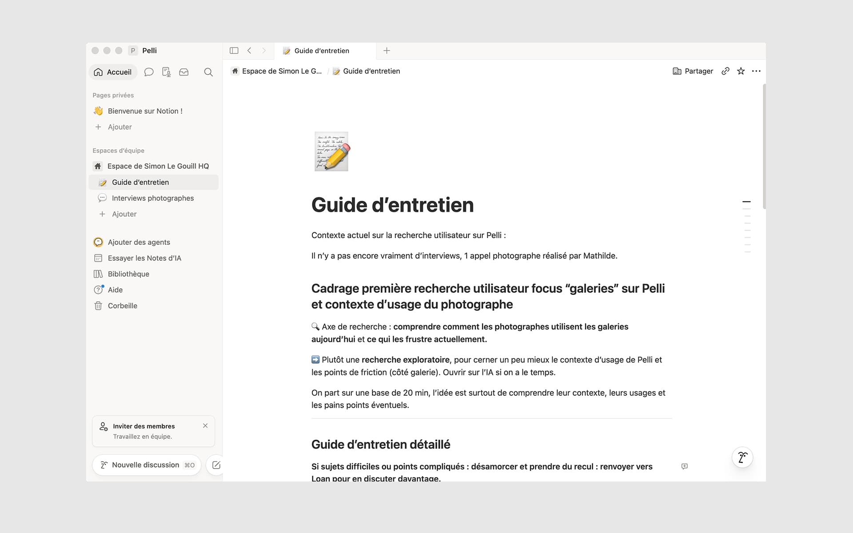The width and height of the screenshot is (853, 533).
Task: Select the Guide d’entretien tab
Action: 325,51
